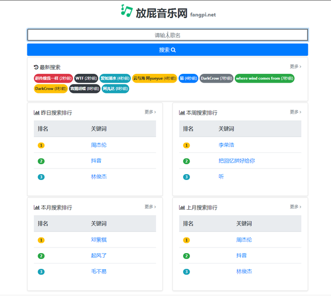The height and width of the screenshot is (296, 331).
Task: Open 毛不易 keyword link
Action: tap(99, 272)
